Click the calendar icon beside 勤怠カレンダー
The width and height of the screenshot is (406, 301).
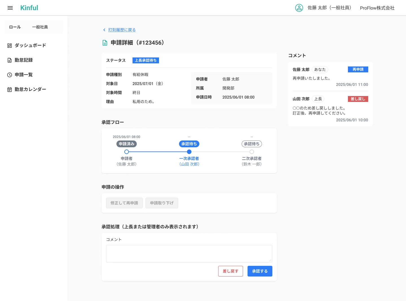tap(10, 90)
